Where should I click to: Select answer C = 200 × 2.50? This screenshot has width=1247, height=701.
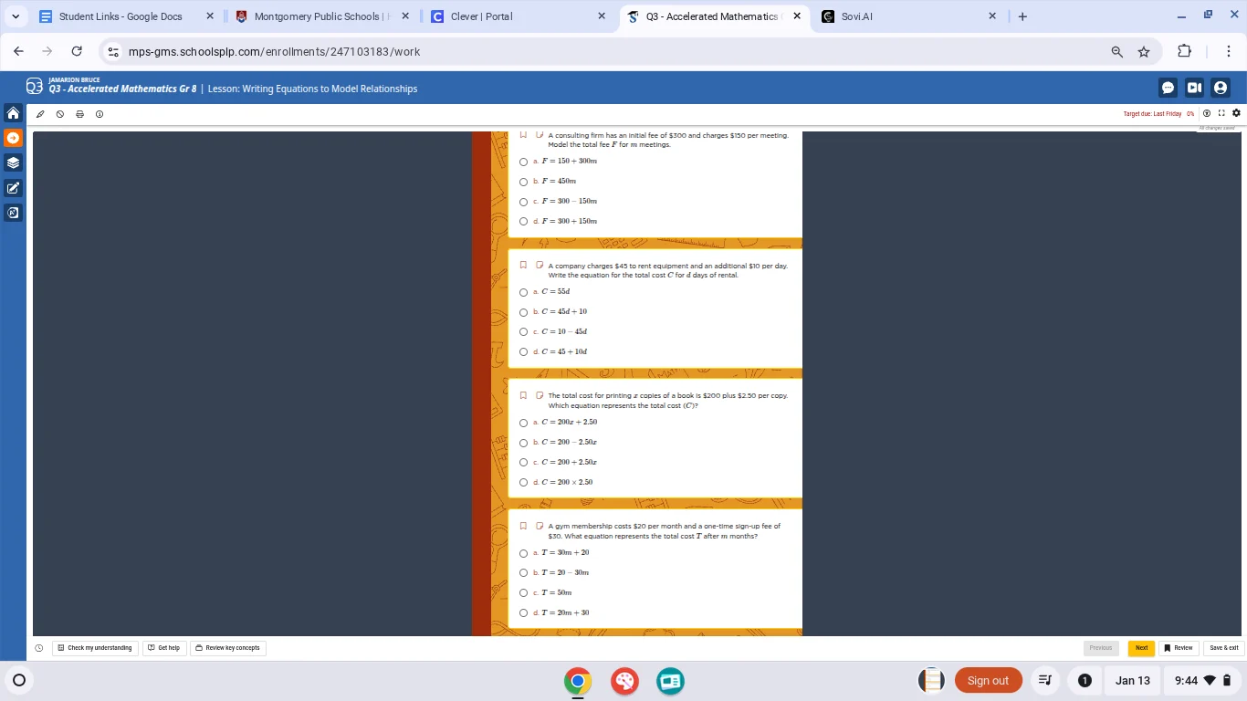pyautogui.click(x=523, y=483)
